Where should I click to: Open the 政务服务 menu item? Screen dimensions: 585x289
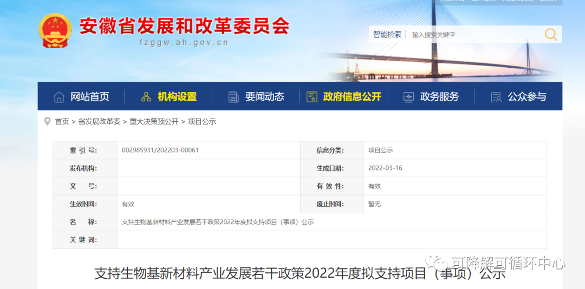click(439, 97)
